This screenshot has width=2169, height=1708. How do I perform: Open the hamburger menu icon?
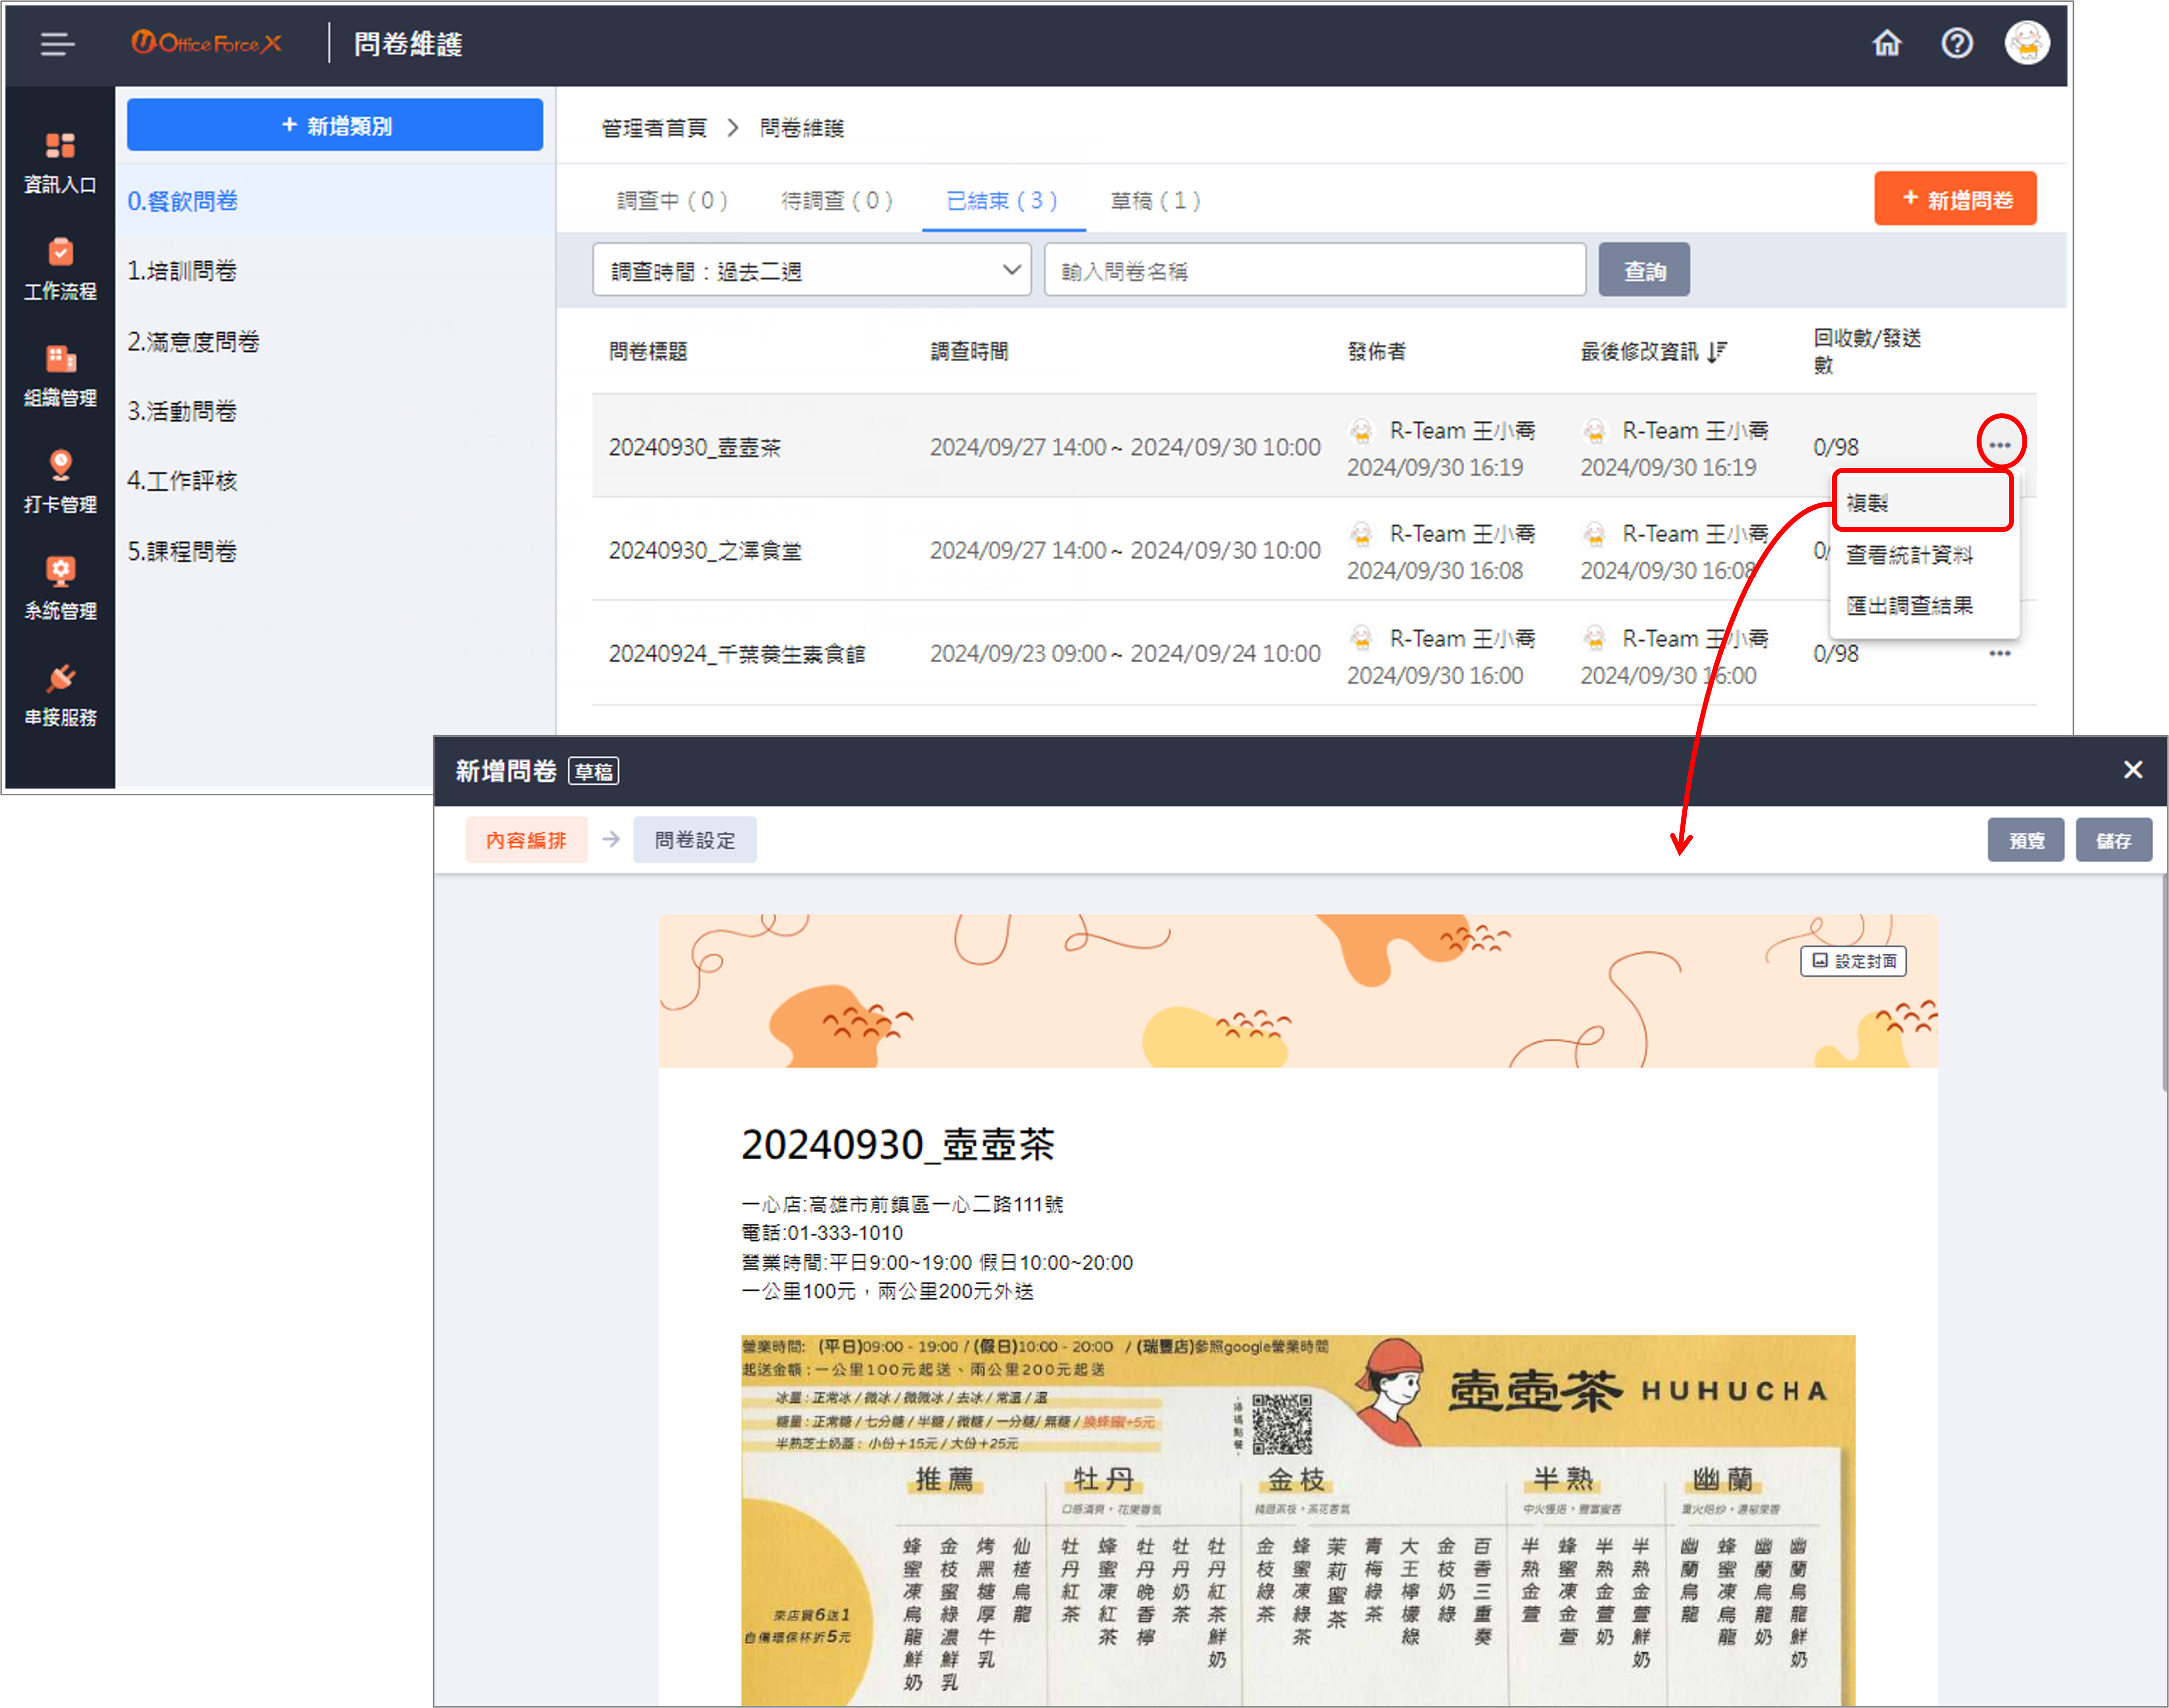tap(57, 44)
